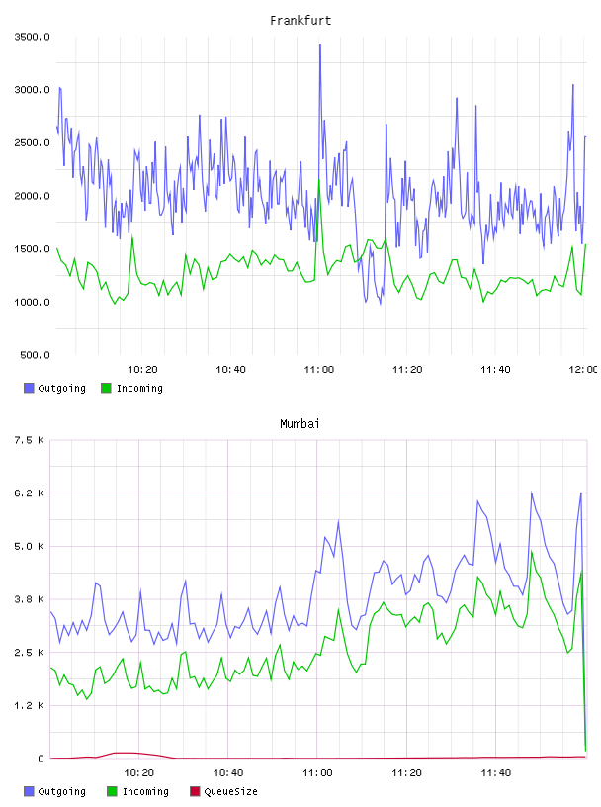
Task: Click the Incoming label under Mumbai chart
Action: click(x=145, y=791)
